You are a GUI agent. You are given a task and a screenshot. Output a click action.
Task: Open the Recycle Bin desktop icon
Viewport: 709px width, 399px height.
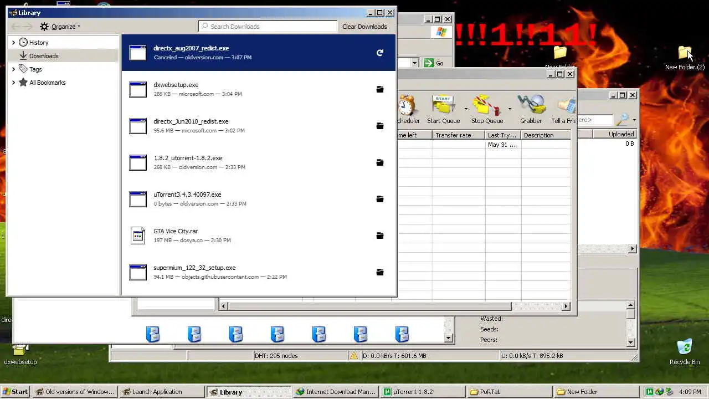[685, 352]
